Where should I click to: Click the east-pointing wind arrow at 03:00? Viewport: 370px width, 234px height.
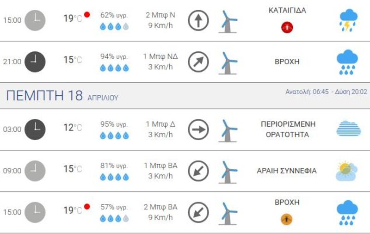coord(198,129)
